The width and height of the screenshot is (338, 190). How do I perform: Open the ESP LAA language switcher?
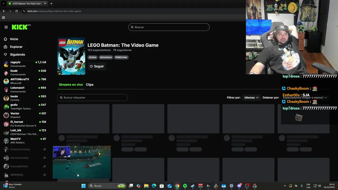point(308,186)
